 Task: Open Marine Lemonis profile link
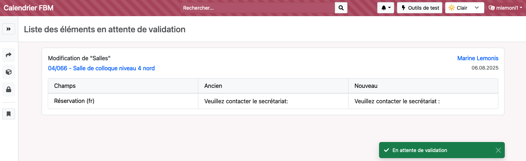(x=477, y=58)
